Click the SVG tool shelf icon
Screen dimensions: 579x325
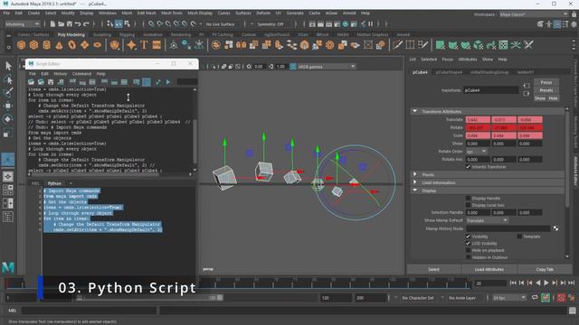(157, 45)
